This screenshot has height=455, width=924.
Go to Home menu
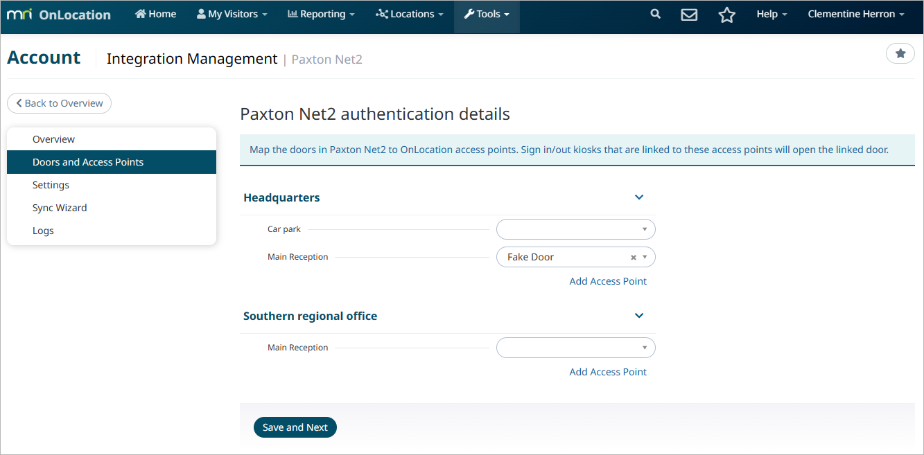coord(156,14)
